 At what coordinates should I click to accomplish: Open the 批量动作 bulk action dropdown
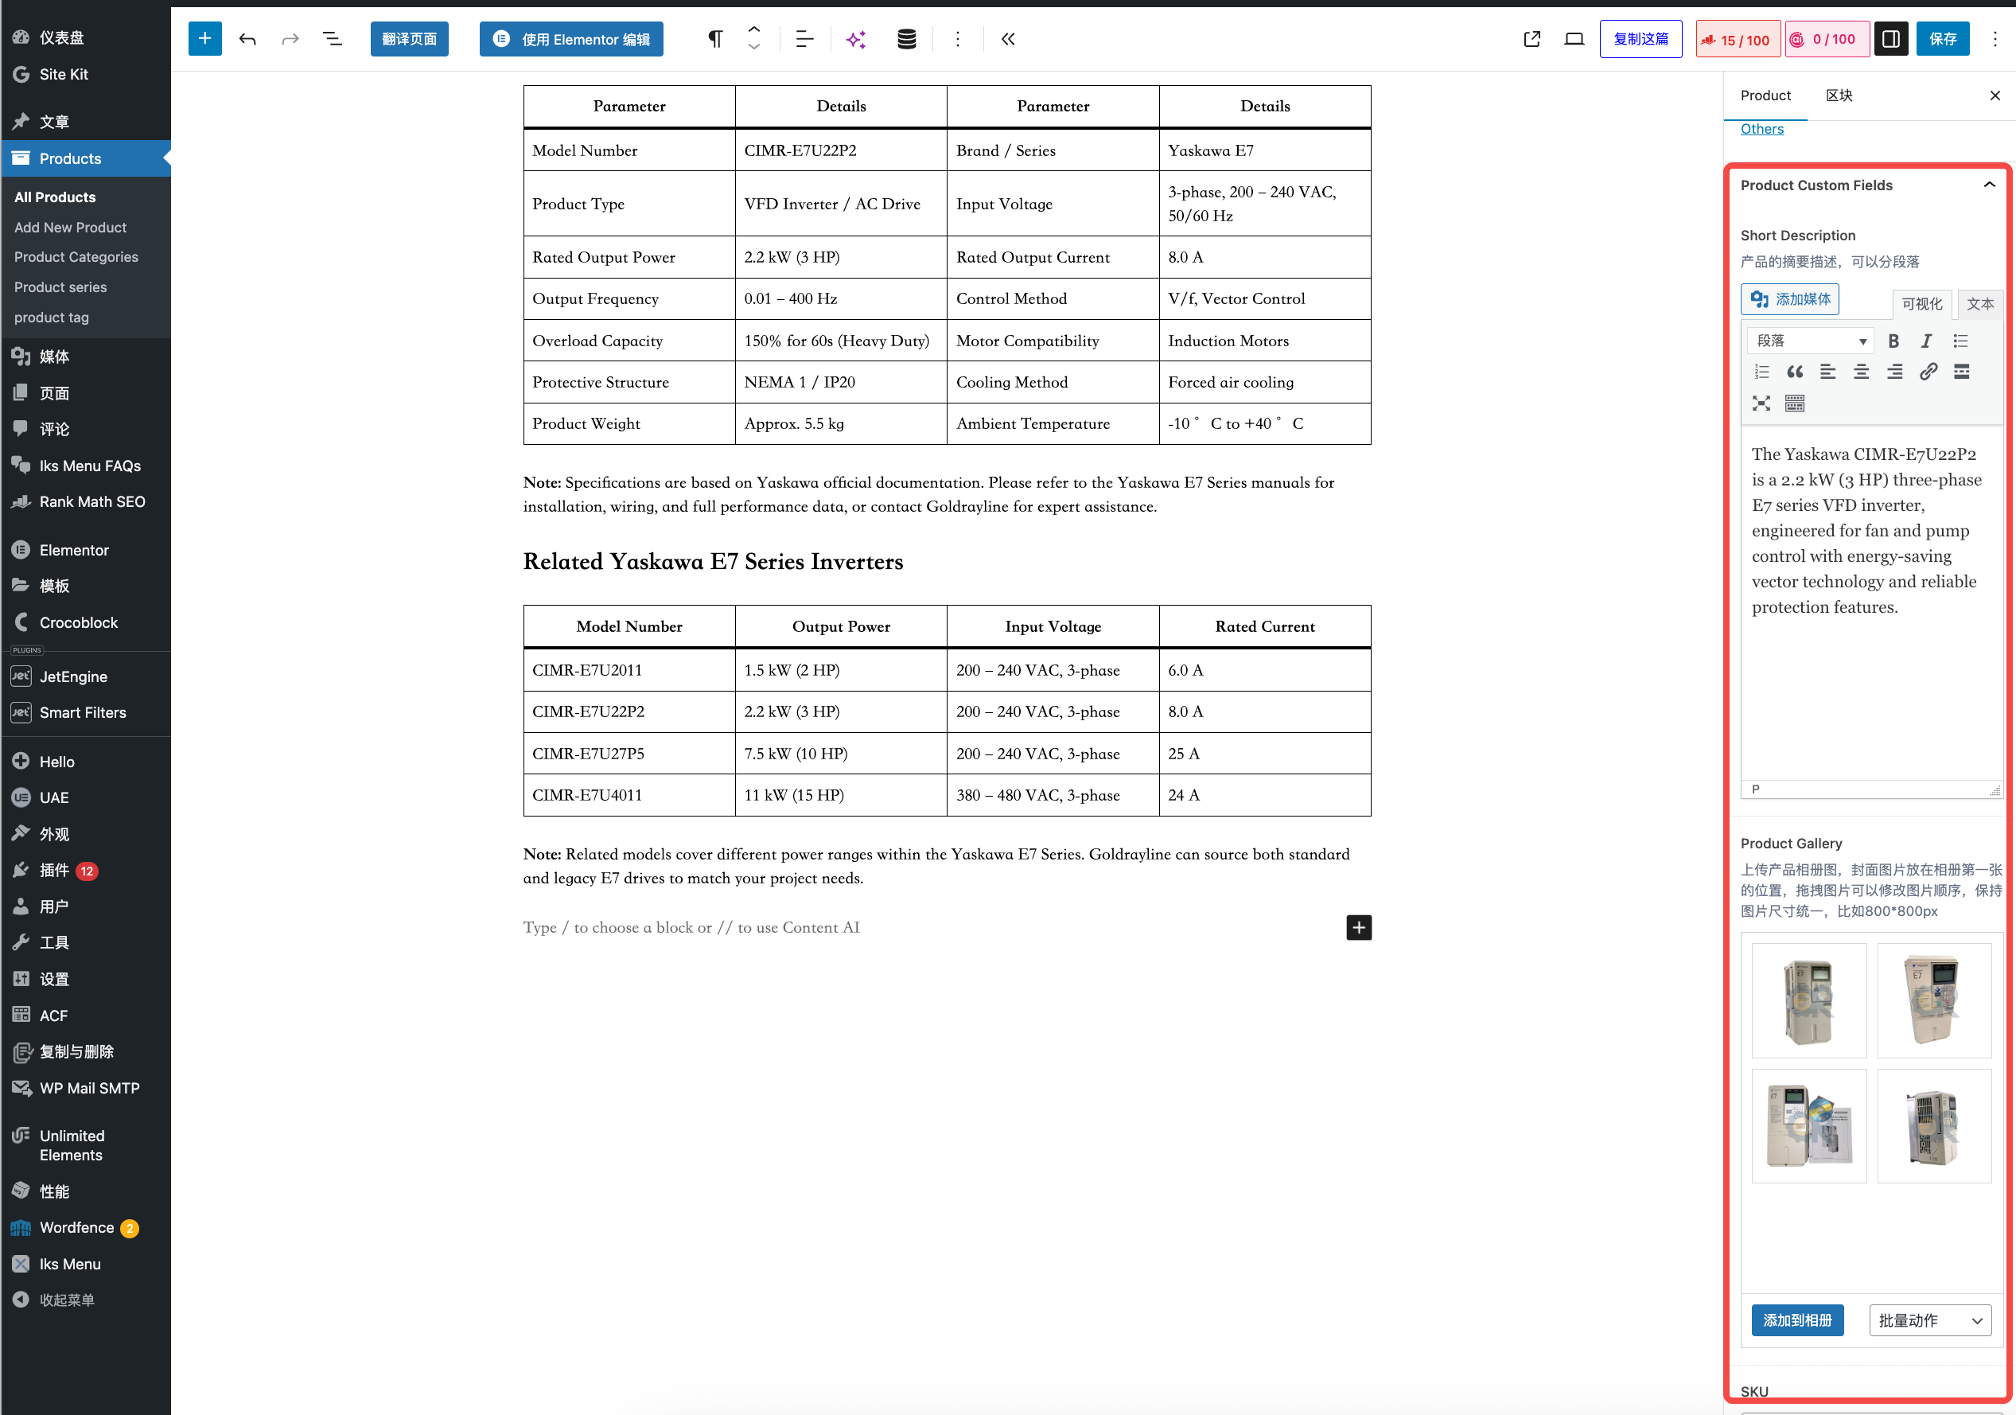1929,1320
